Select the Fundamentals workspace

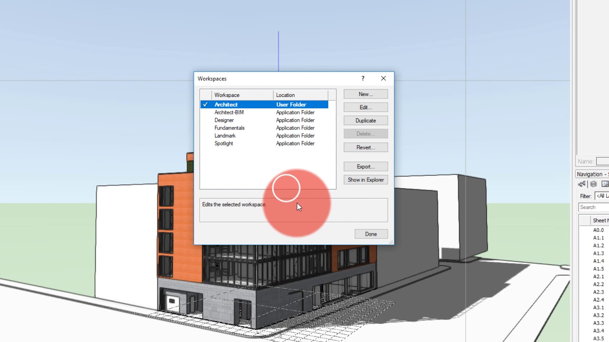click(264, 128)
